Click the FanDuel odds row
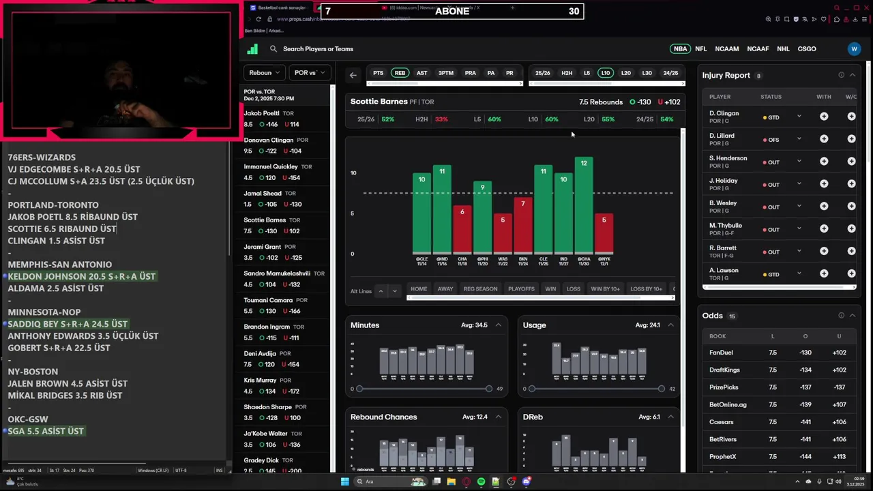 point(778,353)
